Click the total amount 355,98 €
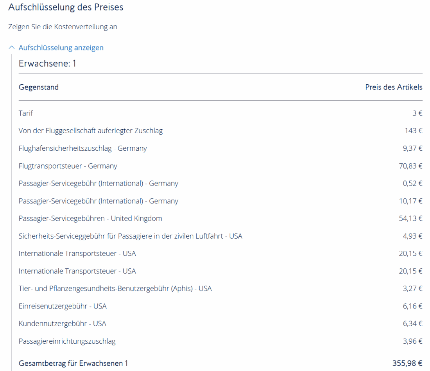 point(407,363)
